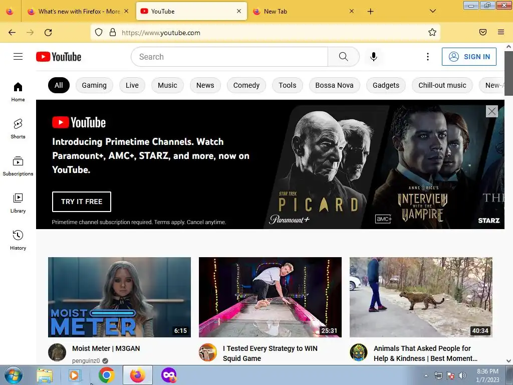513x385 pixels.
Task: Select the All filter chip
Action: pos(59,85)
